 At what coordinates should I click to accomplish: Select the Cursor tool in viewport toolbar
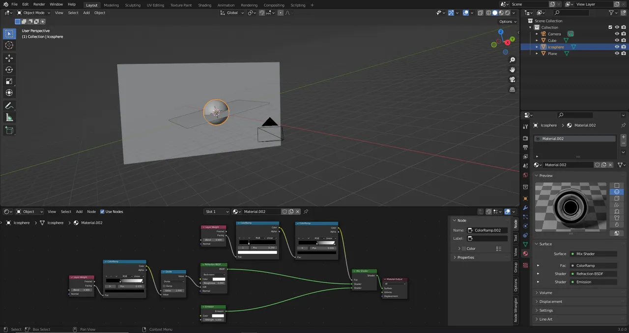tap(9, 45)
